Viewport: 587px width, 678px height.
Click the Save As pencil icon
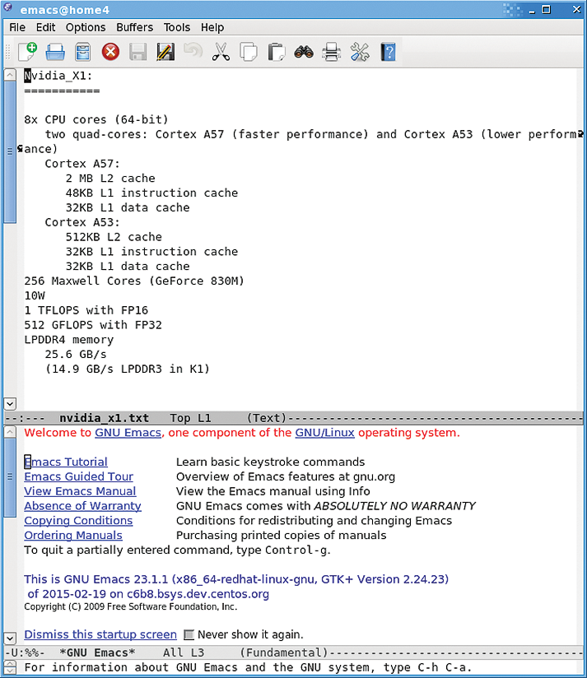(165, 53)
